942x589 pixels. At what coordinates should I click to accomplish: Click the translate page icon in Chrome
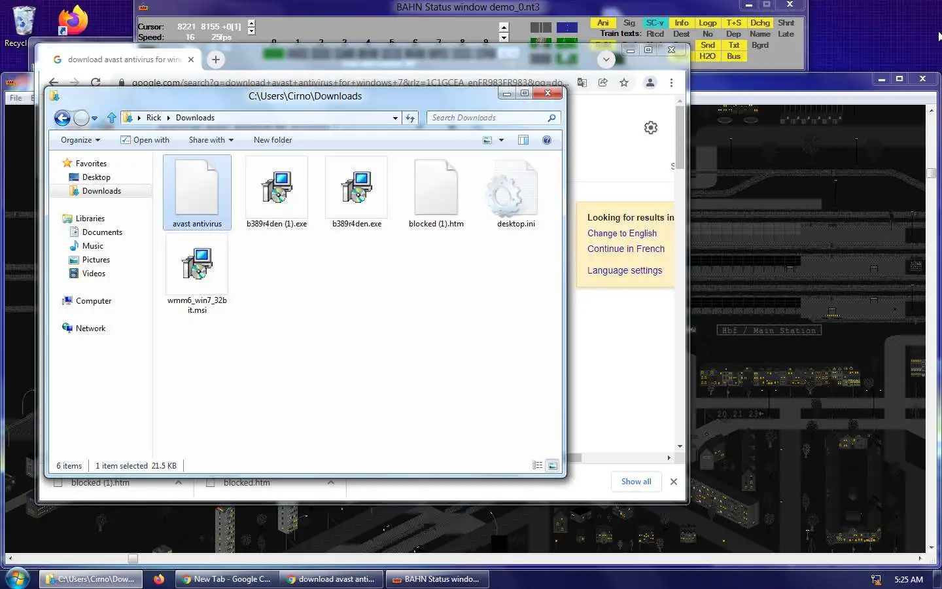coord(582,82)
